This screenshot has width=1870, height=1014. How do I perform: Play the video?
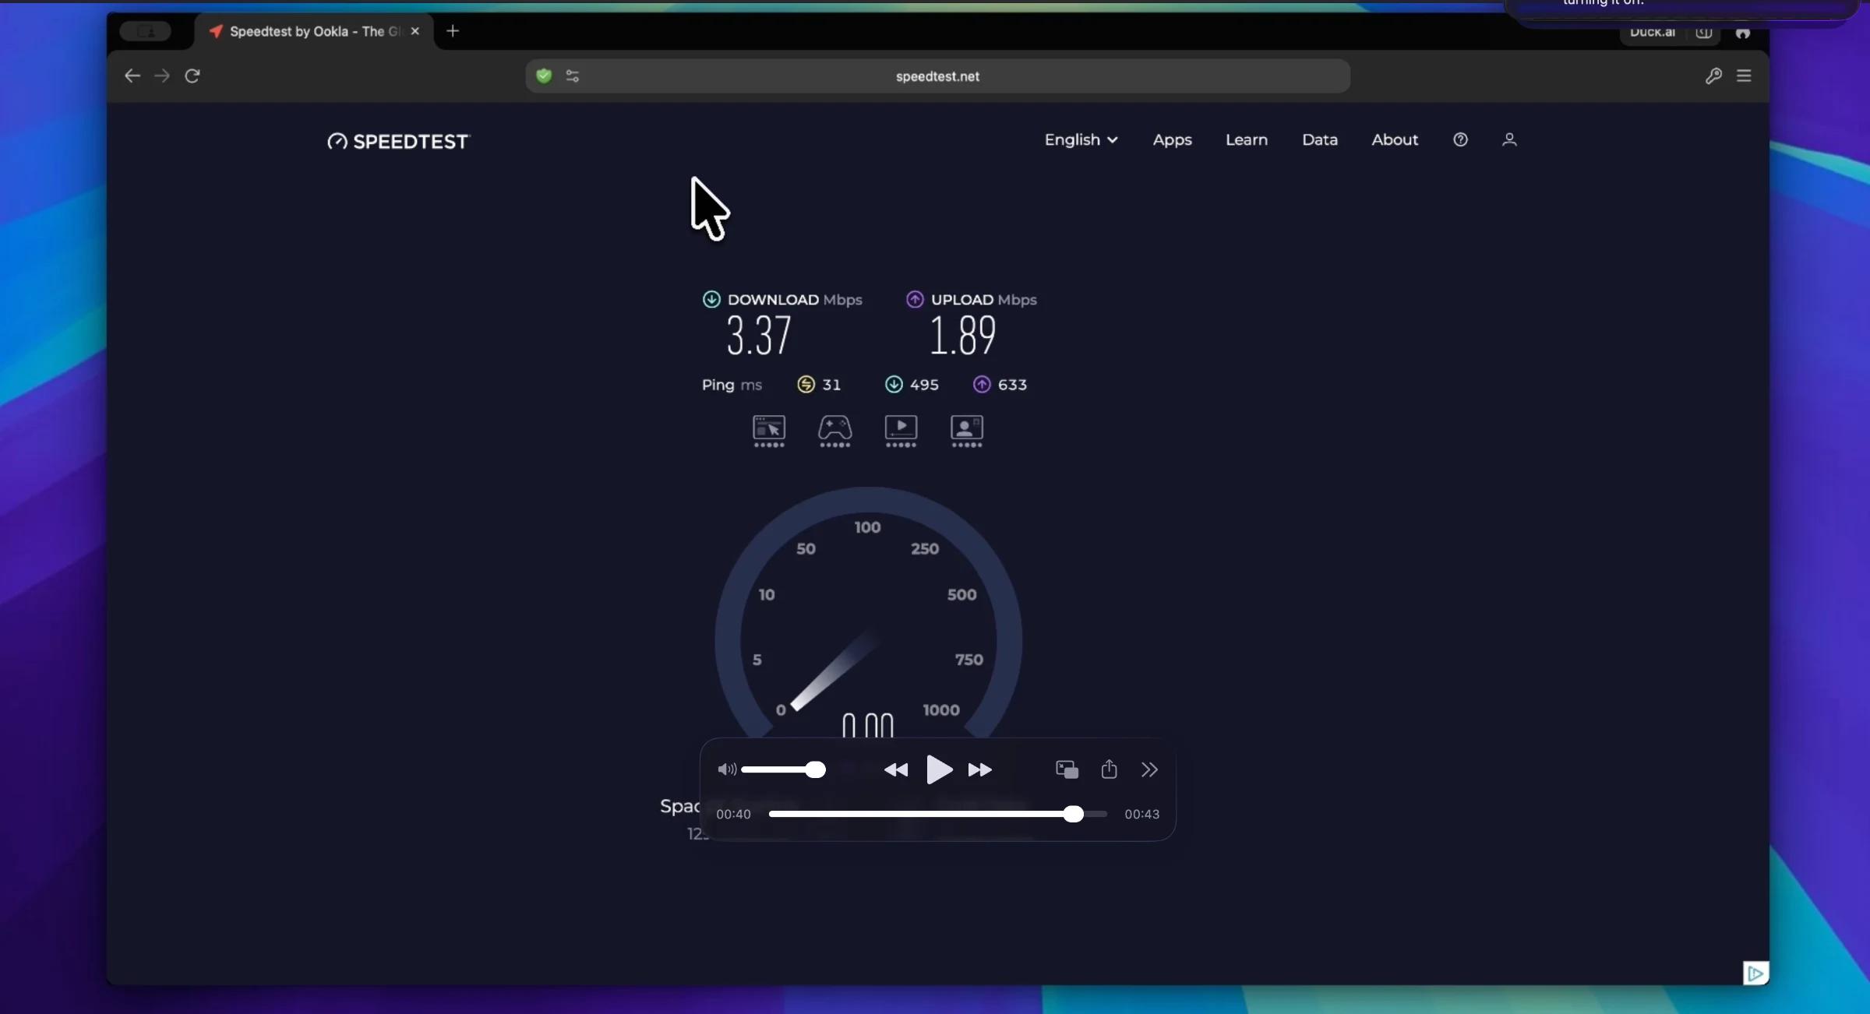pos(939,769)
